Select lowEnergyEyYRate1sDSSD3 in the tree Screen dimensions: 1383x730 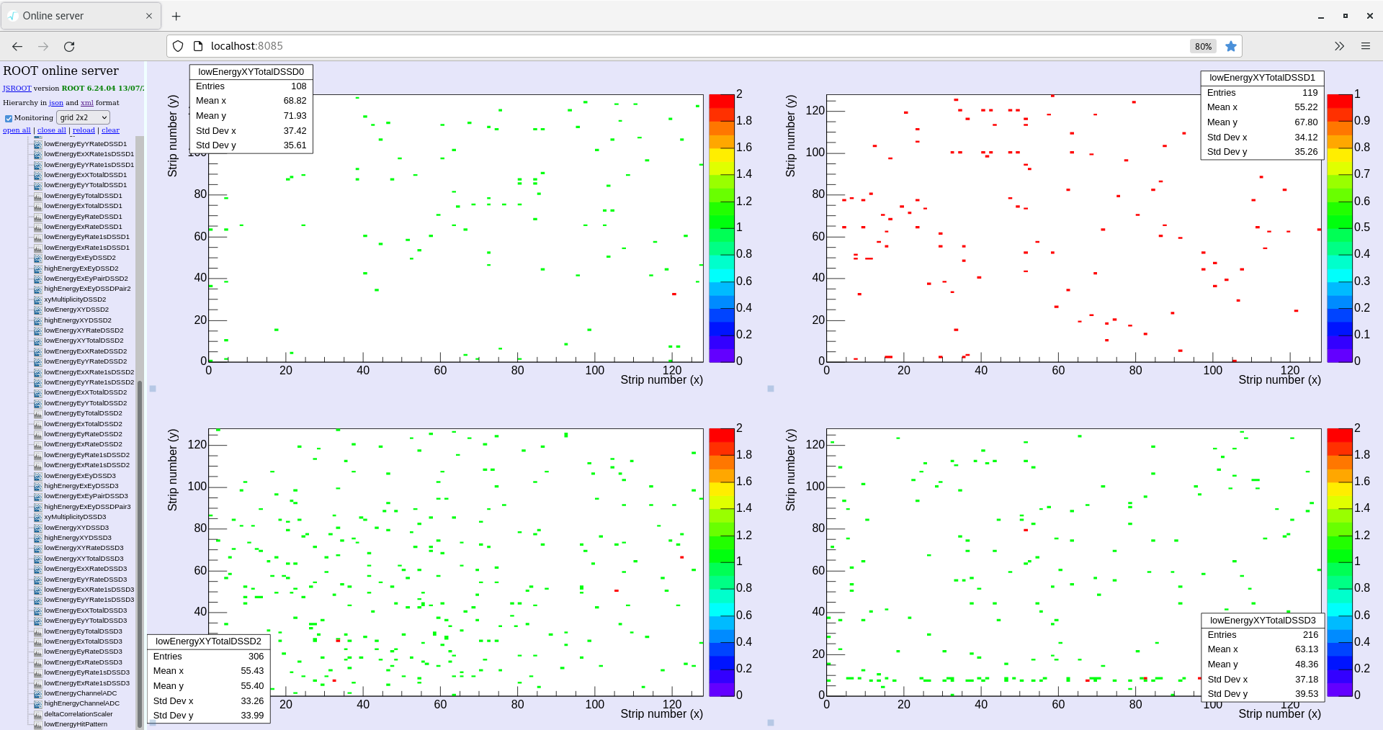point(89,600)
